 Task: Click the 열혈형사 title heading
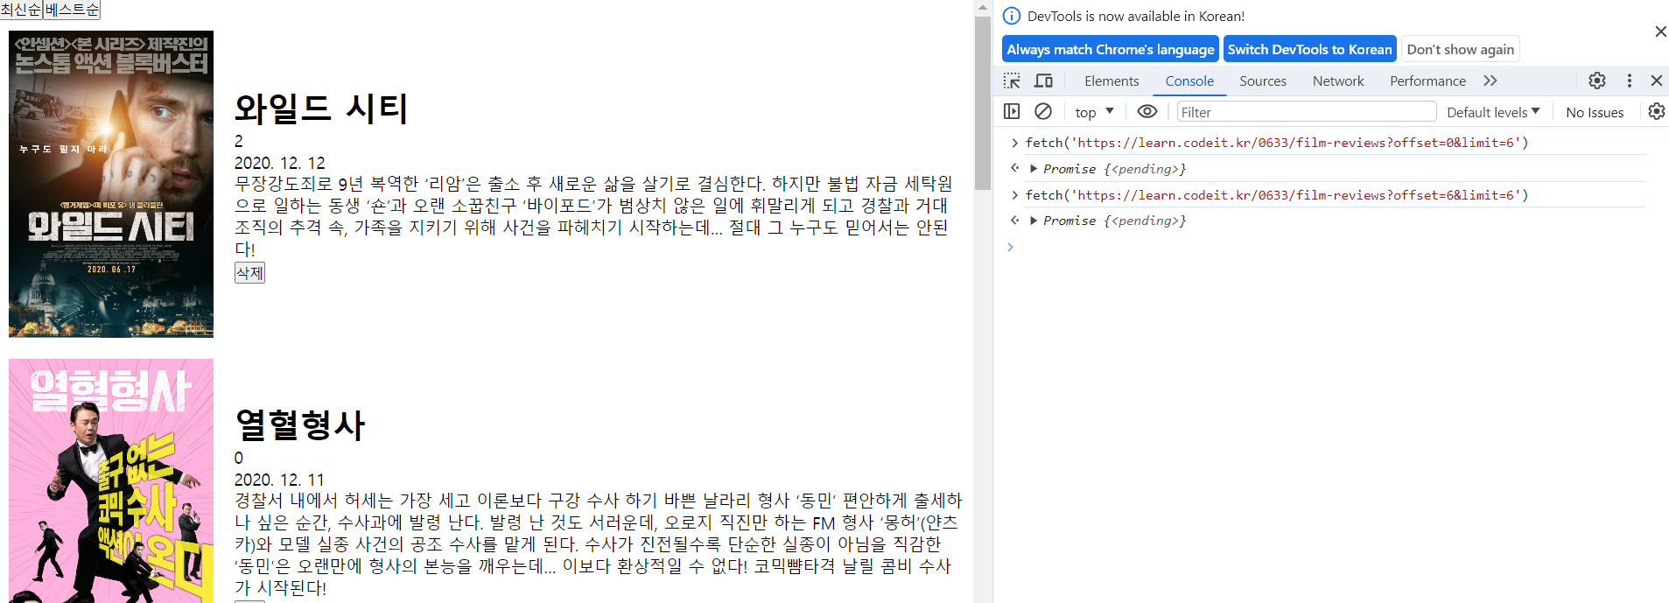click(x=300, y=425)
